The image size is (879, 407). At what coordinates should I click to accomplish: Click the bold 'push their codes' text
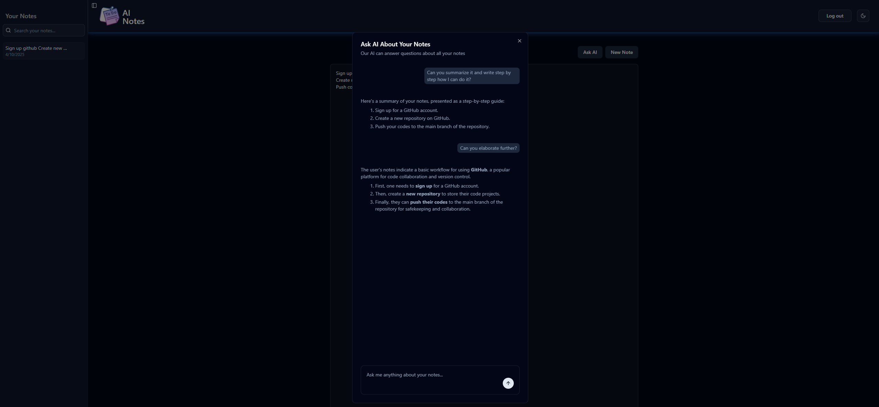tap(428, 202)
